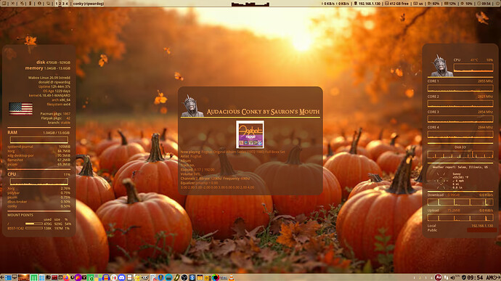Click the yellow feather launcher icon
501x281 pixels.
176,277
